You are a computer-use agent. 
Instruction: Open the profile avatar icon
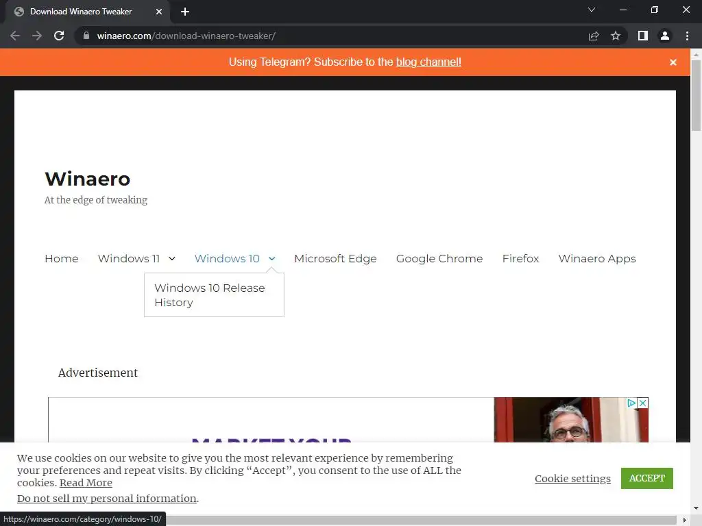click(665, 36)
